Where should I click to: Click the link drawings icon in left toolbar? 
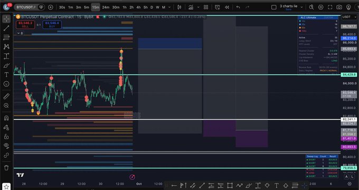click(x=6, y=156)
